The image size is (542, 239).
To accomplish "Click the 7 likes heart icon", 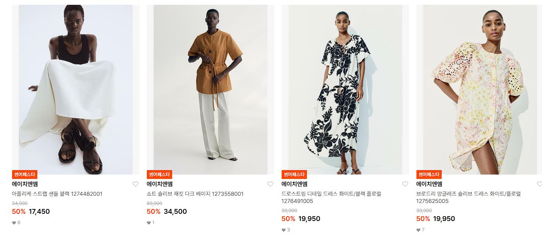I will [418, 230].
